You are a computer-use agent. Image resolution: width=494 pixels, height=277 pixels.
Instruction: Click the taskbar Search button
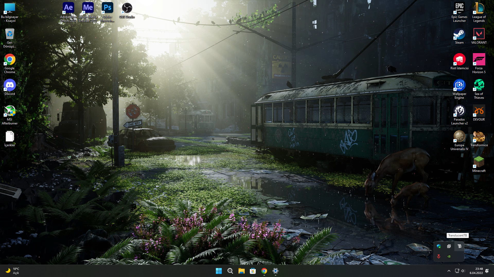coord(230,271)
